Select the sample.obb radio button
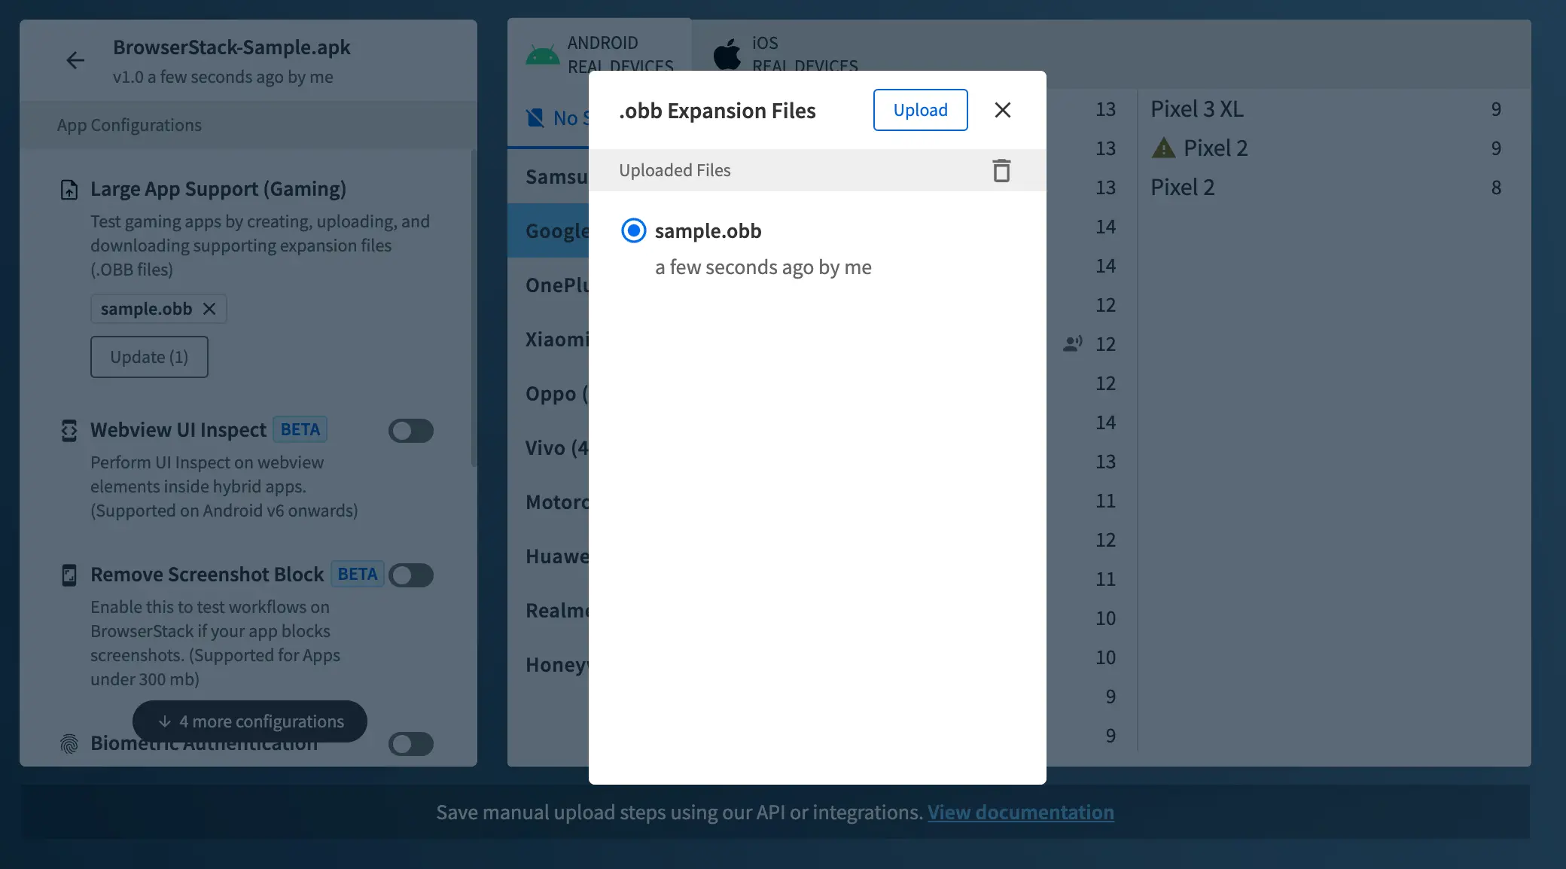 click(x=633, y=230)
